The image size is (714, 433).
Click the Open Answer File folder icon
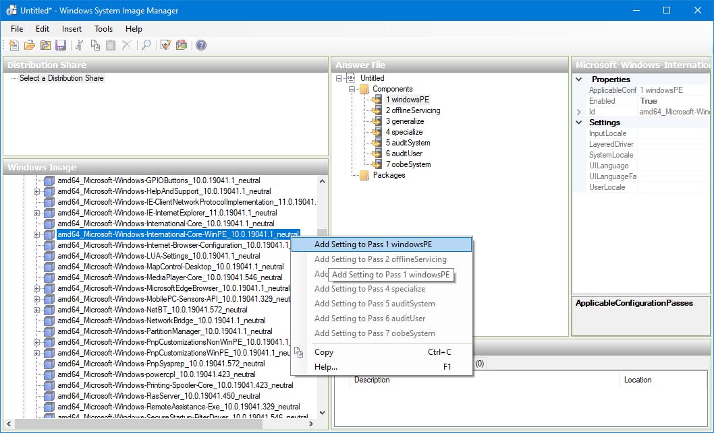pos(29,45)
